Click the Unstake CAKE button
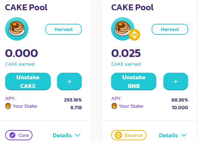This screenshot has height=141, width=198. (28, 81)
